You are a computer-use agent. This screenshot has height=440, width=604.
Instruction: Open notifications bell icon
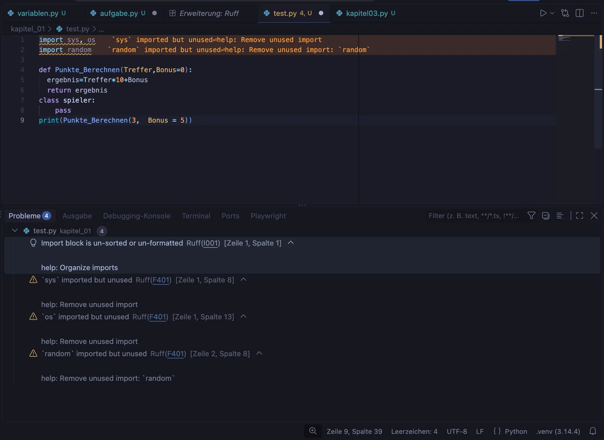tap(593, 431)
